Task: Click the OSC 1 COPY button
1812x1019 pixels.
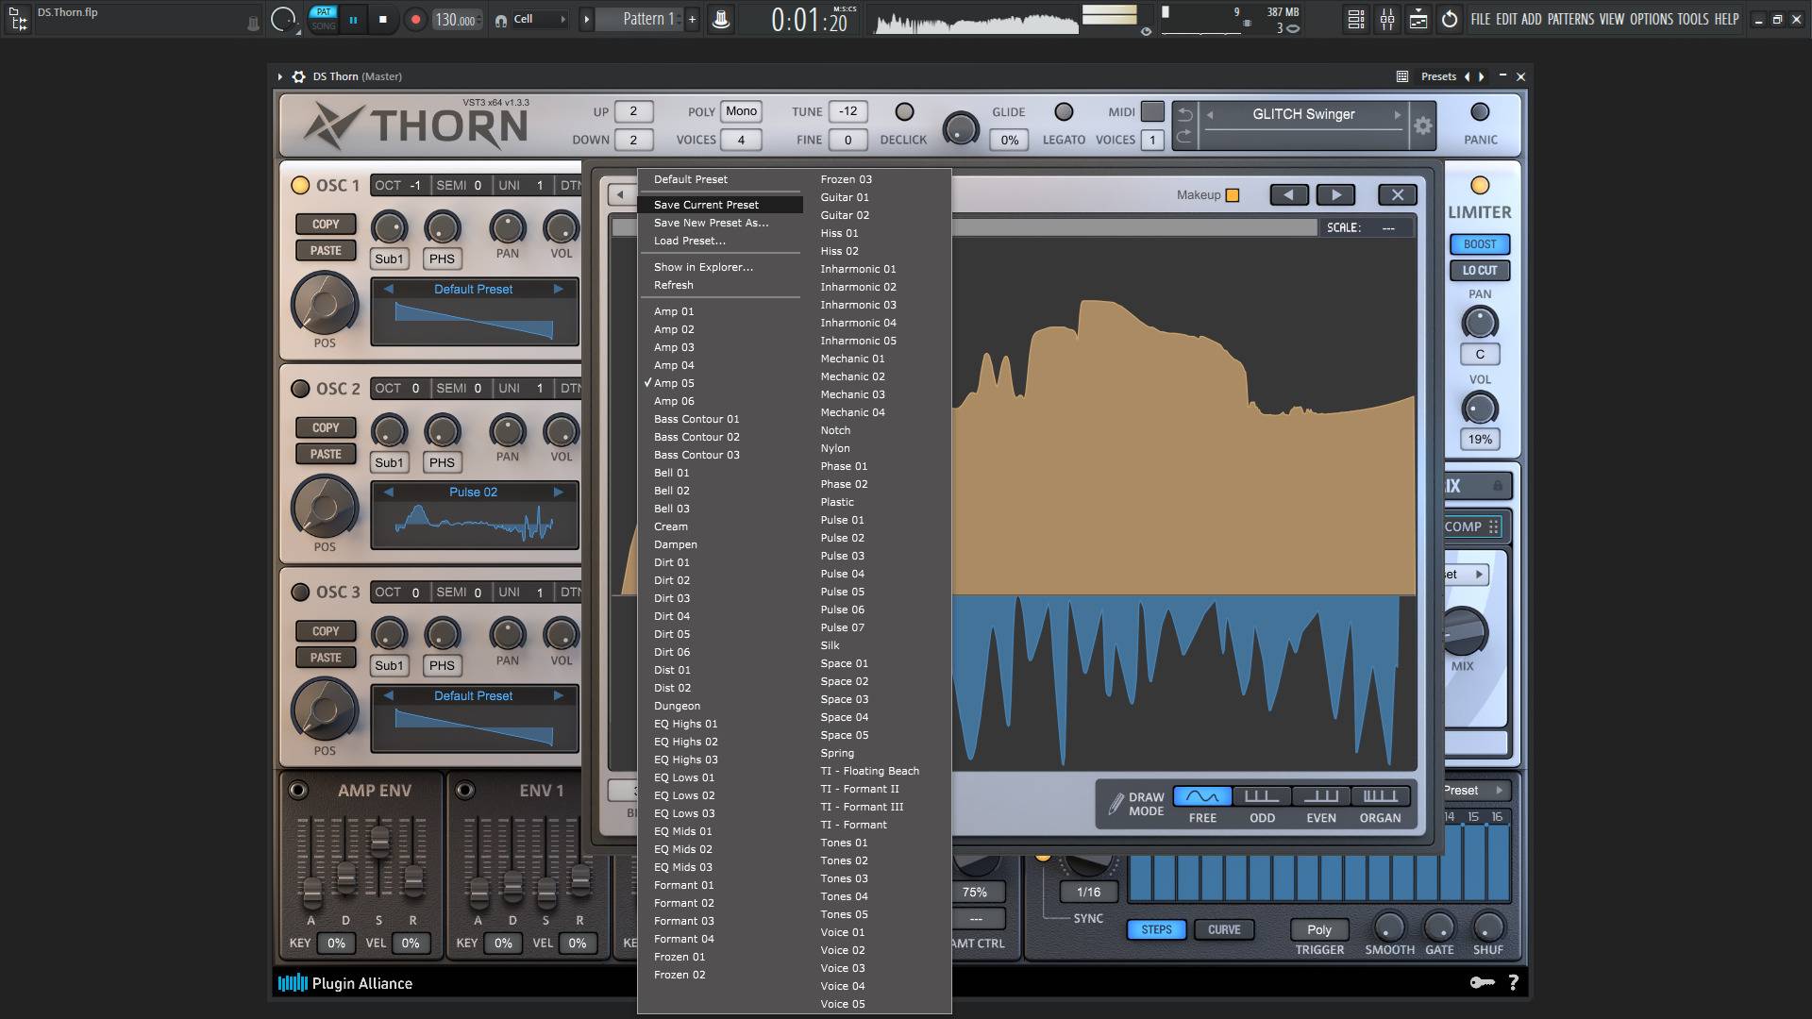Action: click(x=326, y=224)
